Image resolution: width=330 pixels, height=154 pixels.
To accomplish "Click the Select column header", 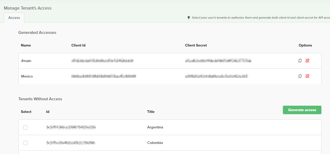I will (26, 112).
